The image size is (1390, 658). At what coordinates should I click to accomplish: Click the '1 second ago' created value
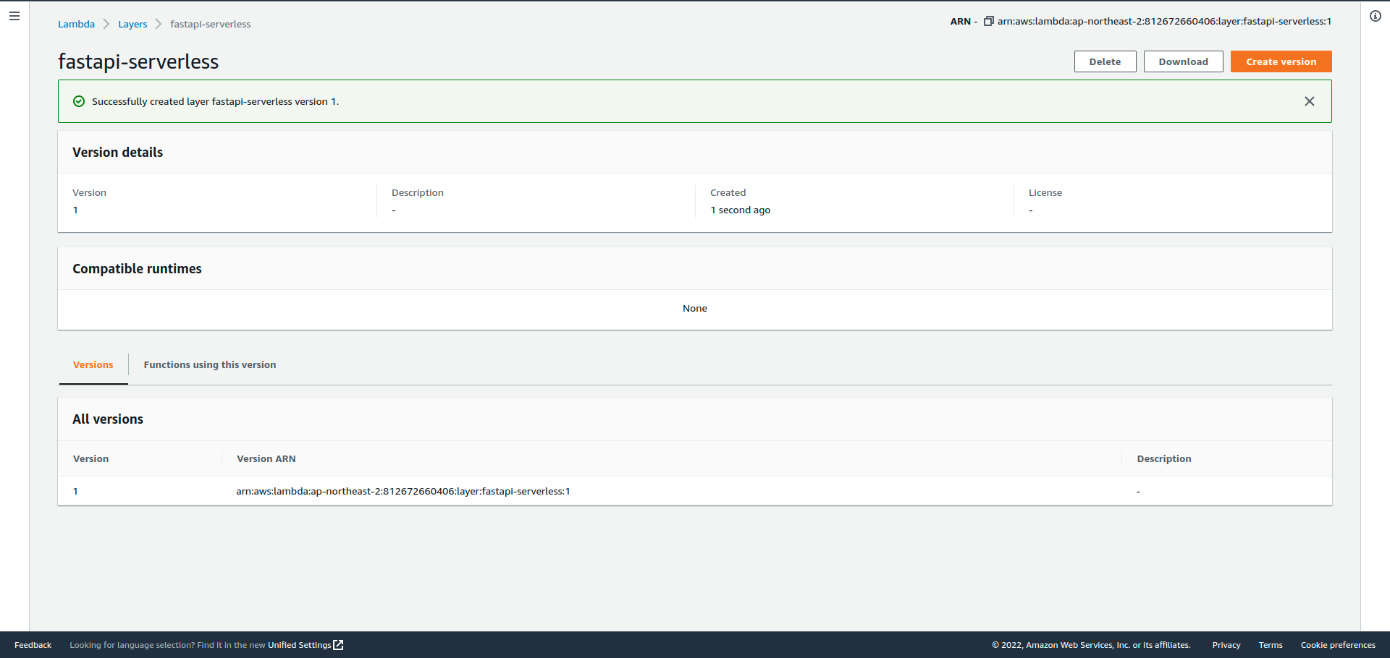(740, 210)
